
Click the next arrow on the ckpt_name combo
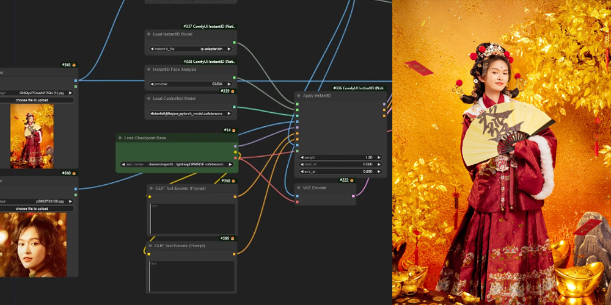click(x=230, y=165)
